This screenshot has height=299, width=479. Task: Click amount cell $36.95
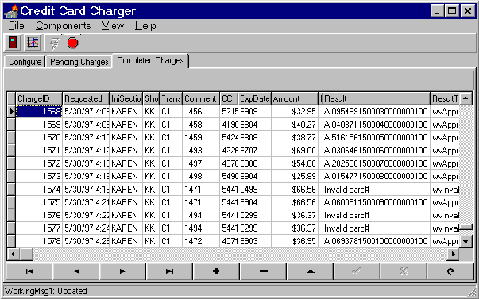(295, 241)
